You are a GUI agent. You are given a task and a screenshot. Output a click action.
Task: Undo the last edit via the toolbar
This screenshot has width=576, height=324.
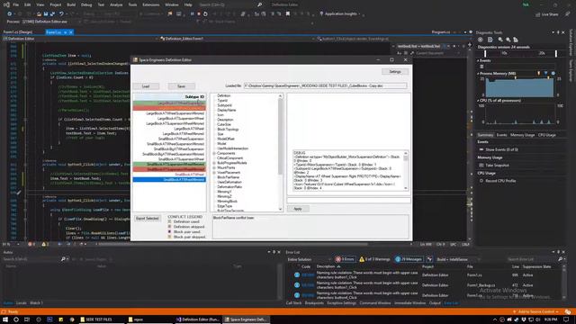[61, 14]
